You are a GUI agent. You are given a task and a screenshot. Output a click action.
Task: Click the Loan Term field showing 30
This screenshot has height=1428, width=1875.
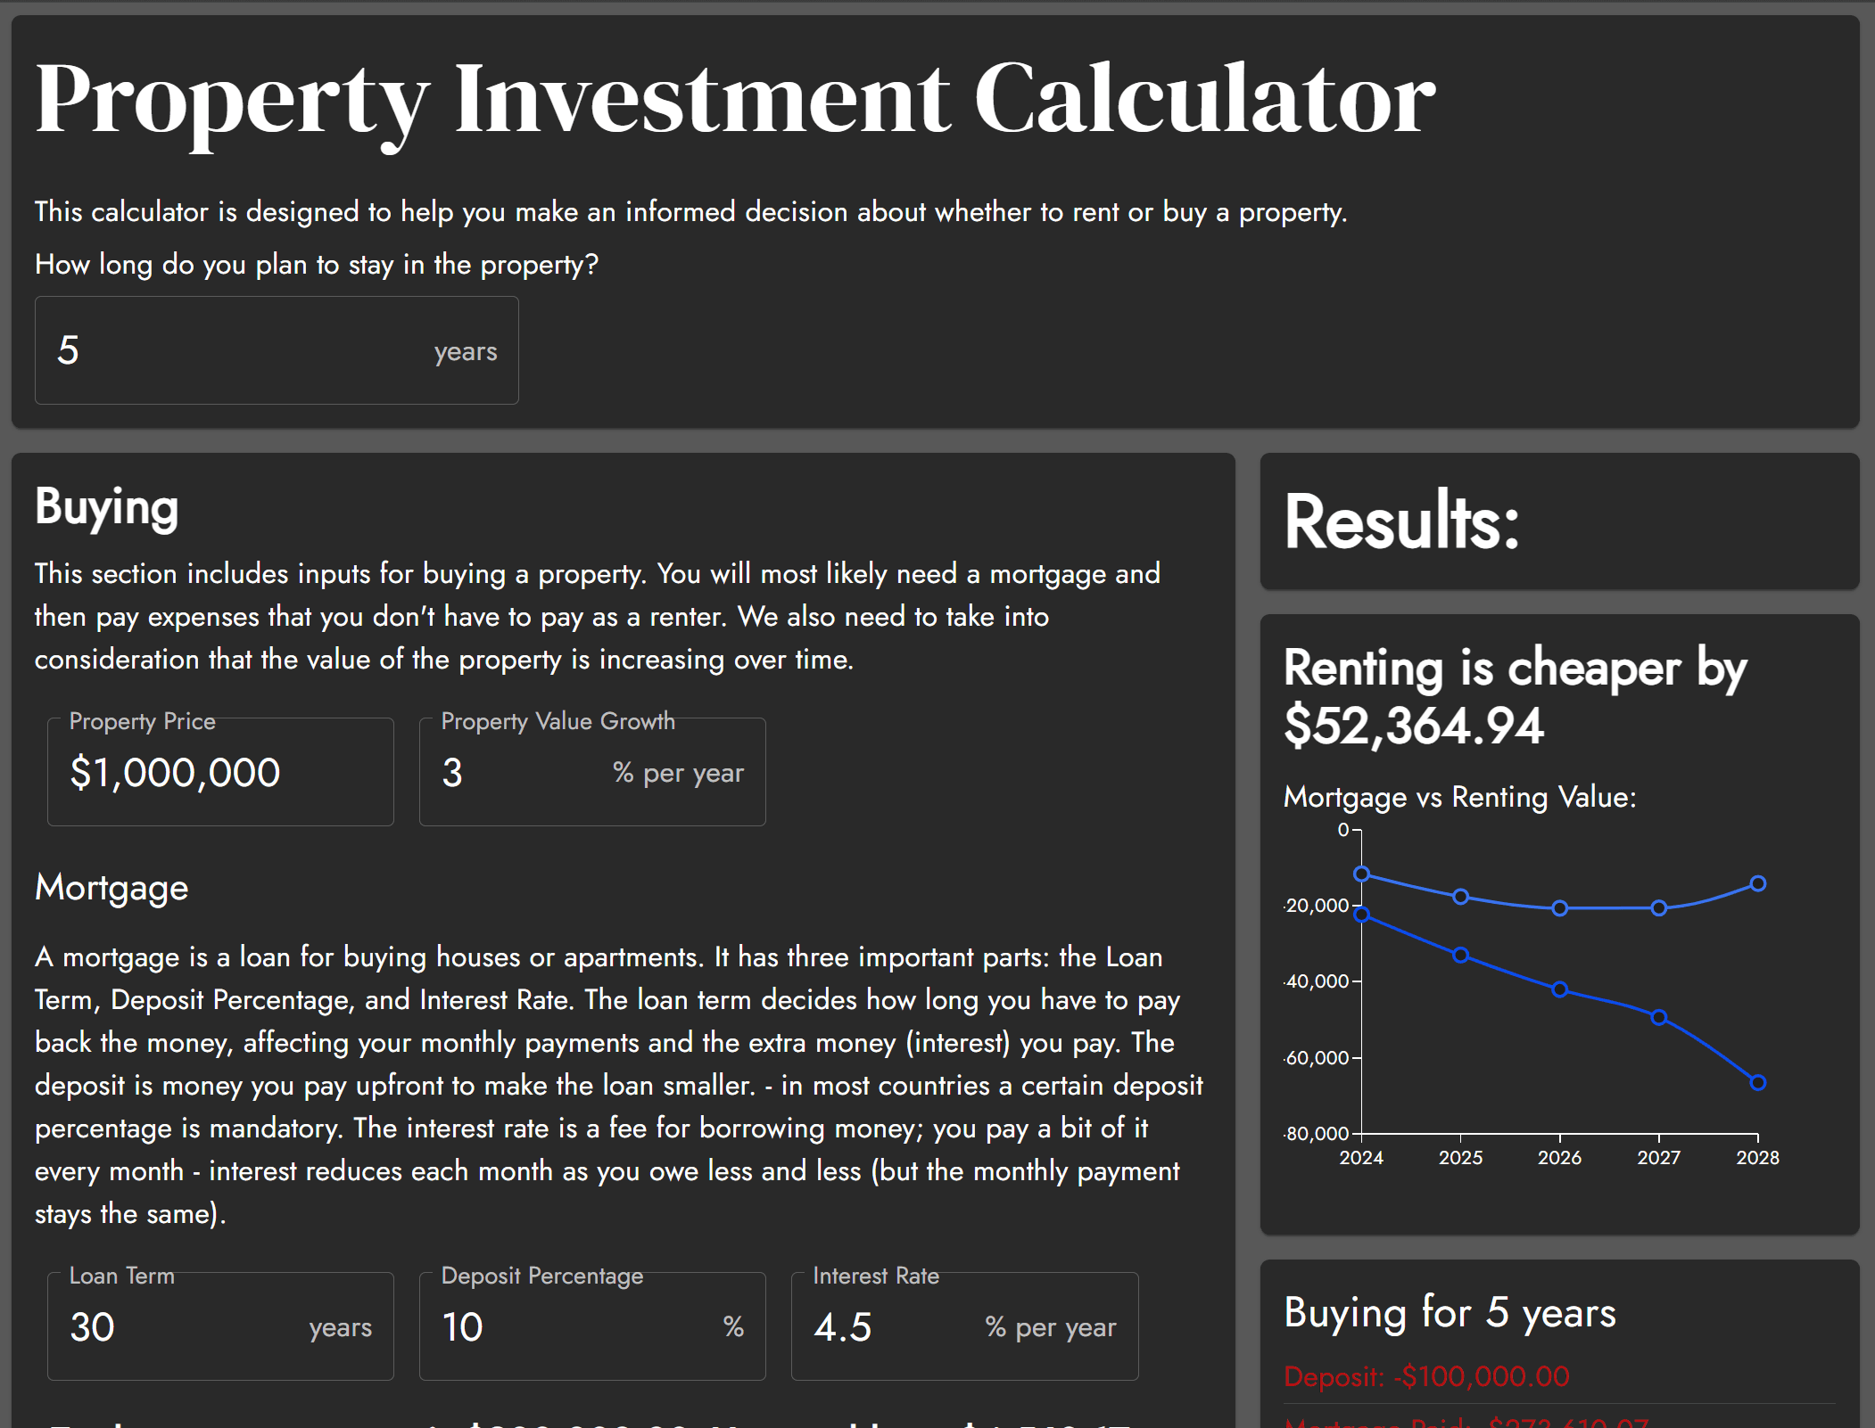tap(219, 1326)
